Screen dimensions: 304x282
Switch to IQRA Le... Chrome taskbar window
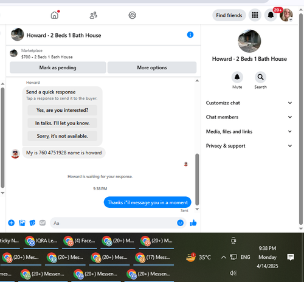point(41,241)
